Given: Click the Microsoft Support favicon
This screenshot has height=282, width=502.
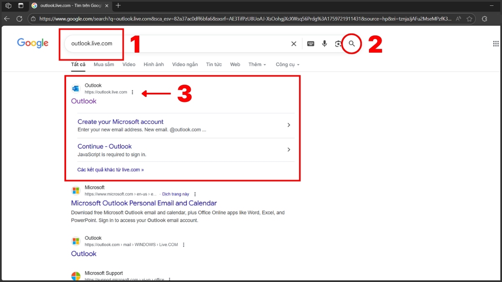Looking at the screenshot, I should (x=76, y=276).
